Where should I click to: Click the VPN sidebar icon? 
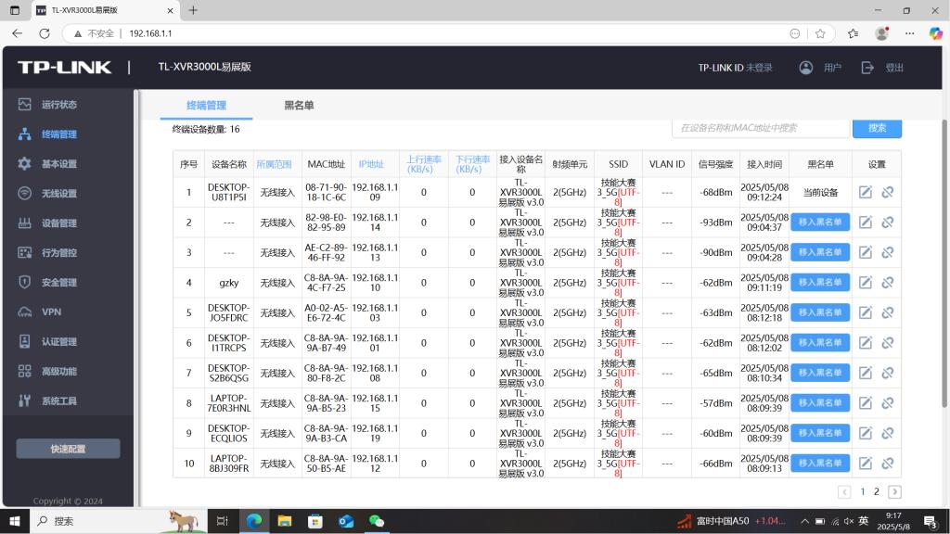24,311
